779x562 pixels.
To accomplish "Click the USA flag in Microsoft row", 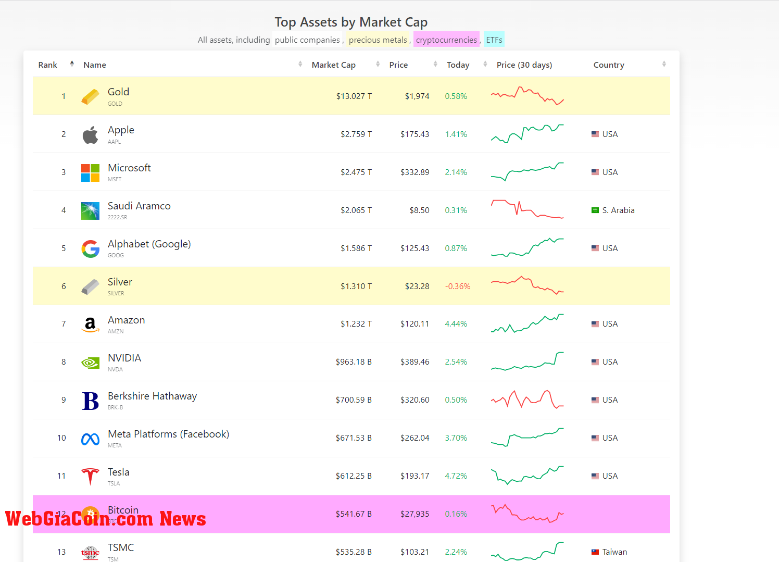I will (x=595, y=172).
